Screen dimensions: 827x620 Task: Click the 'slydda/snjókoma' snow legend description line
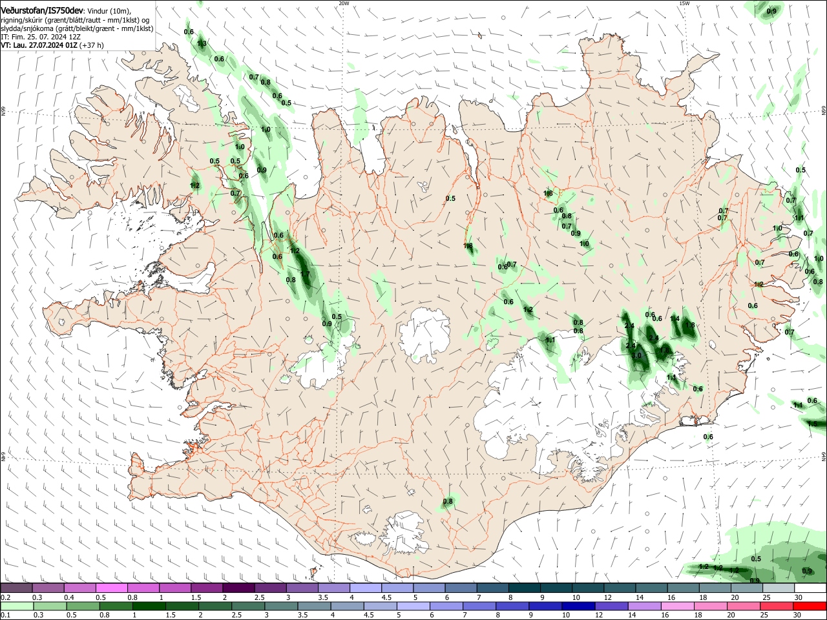coord(77,28)
